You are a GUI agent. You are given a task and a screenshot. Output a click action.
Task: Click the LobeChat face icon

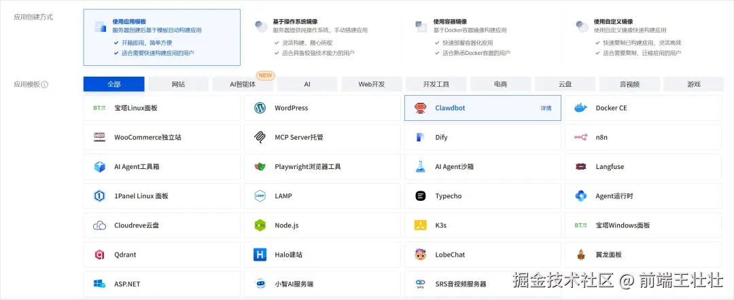click(421, 255)
